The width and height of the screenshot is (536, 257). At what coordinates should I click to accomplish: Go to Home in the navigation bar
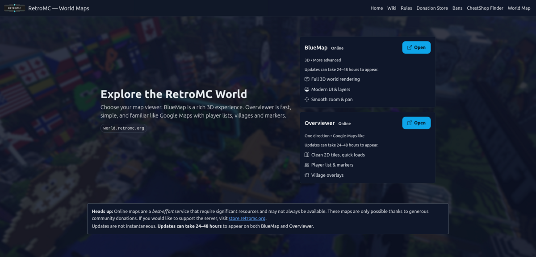[377, 8]
